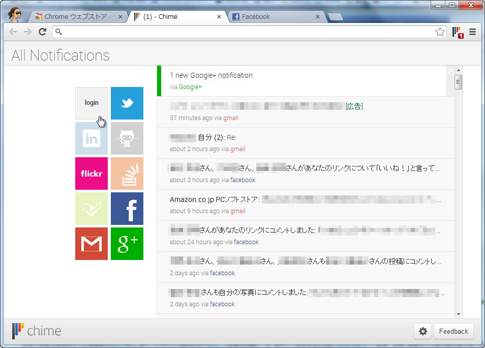Open the 37 minutes ago gmail notification
This screenshot has height=348, width=485.
pos(306,112)
